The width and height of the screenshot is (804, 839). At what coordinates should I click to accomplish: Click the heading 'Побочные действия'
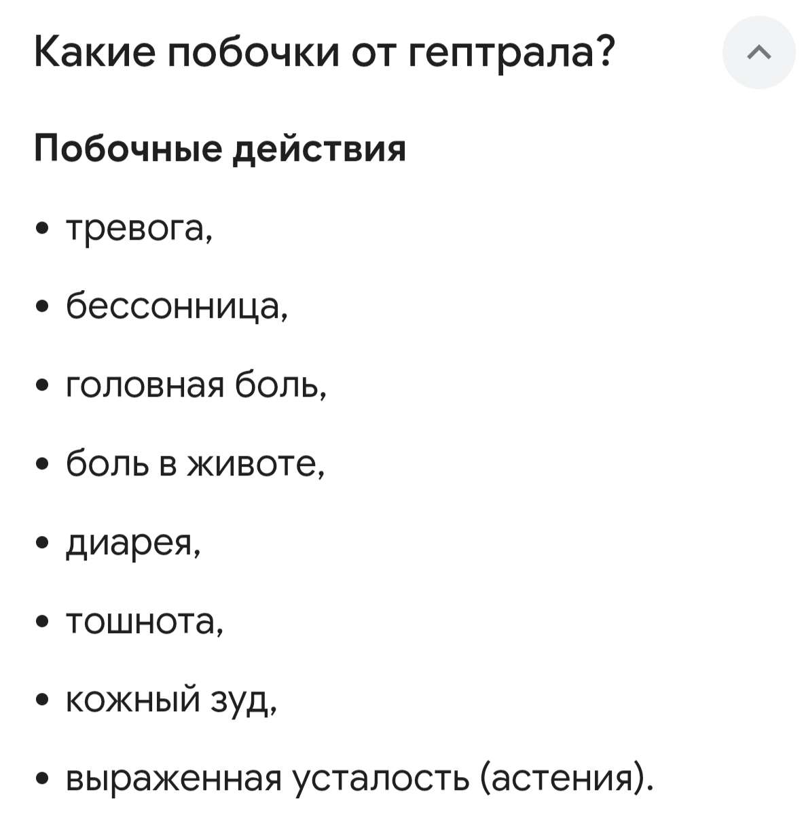click(x=221, y=148)
